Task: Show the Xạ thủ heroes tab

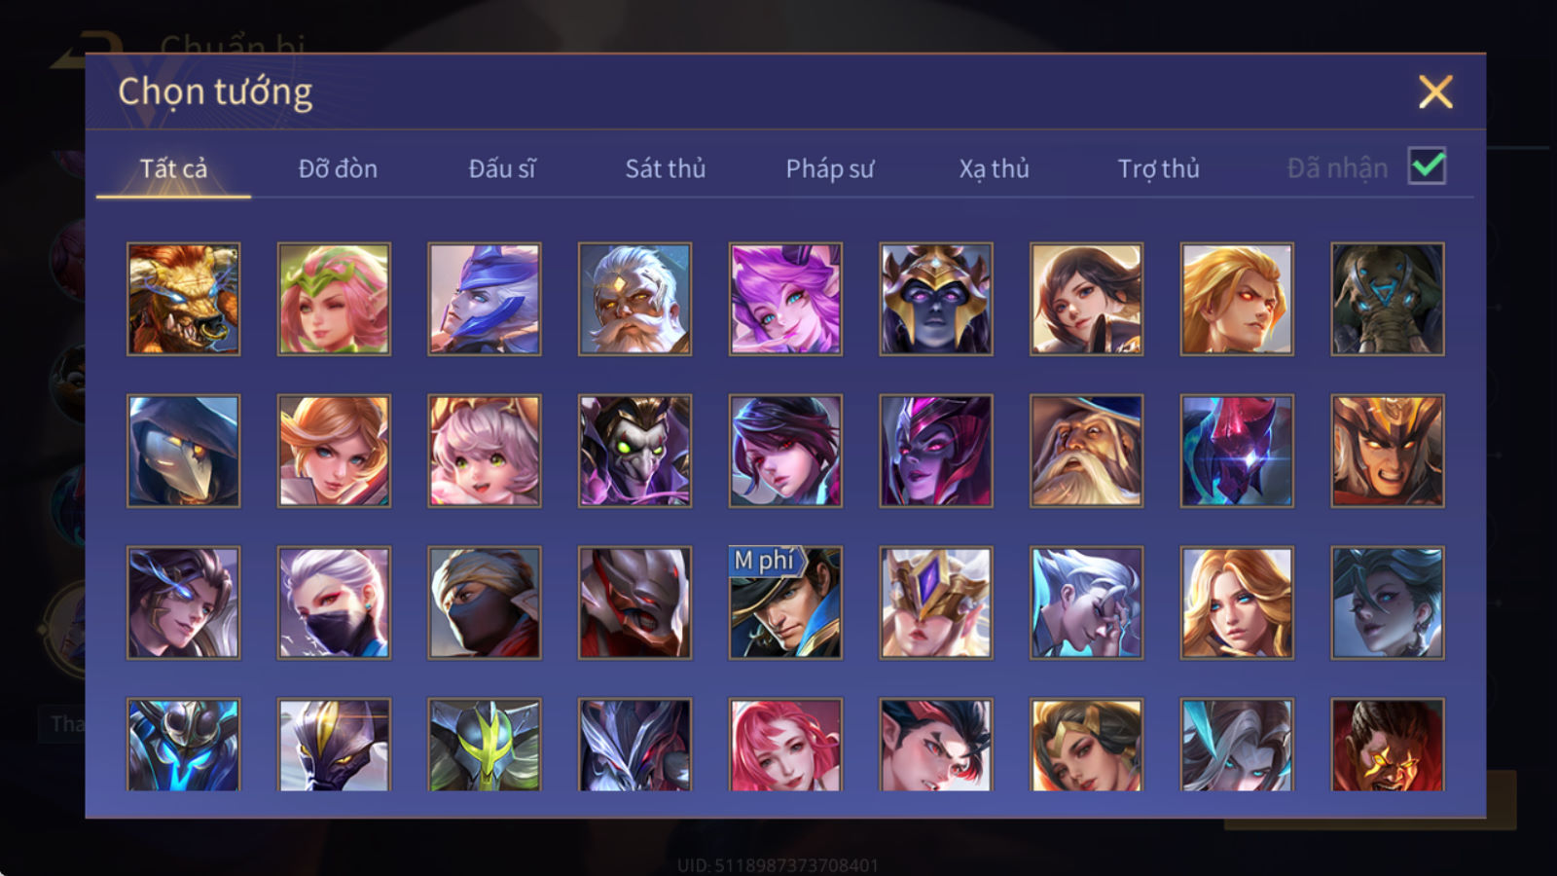Action: [x=994, y=168]
